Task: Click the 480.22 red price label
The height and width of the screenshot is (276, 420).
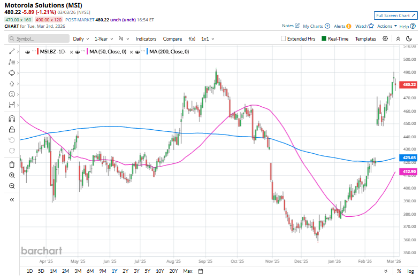Action: (408, 84)
